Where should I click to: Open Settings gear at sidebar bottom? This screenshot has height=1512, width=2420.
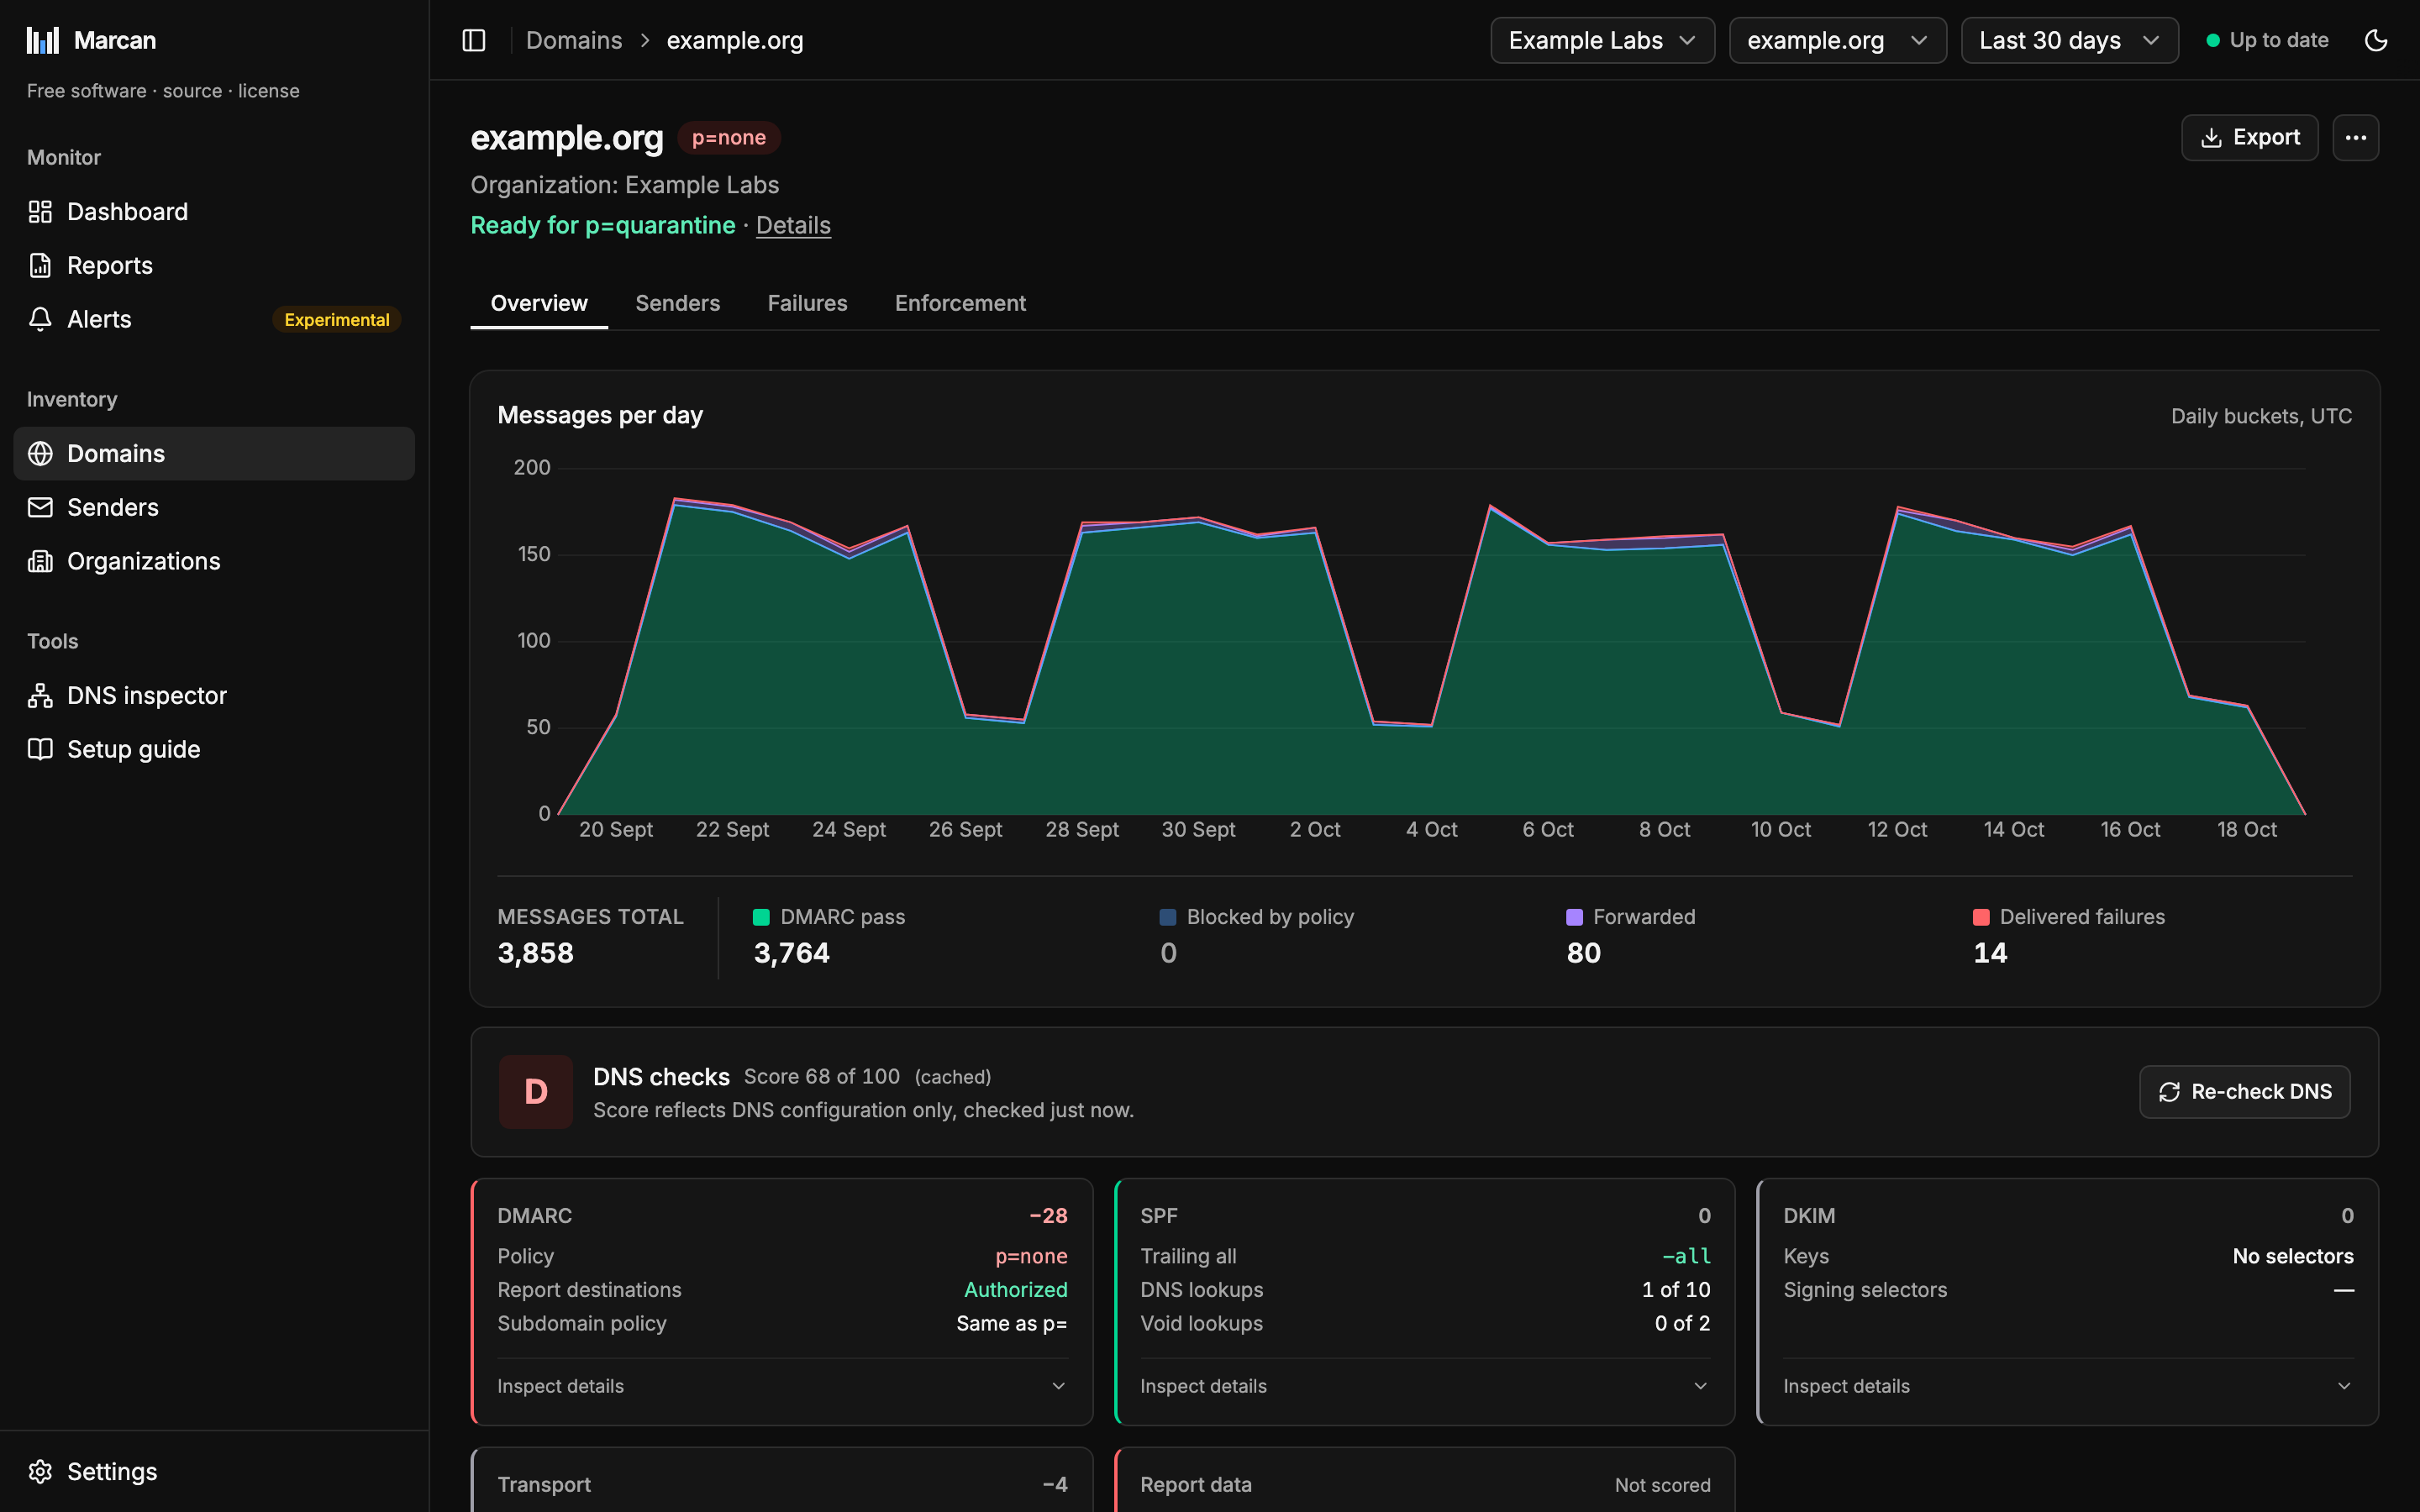pos(40,1471)
